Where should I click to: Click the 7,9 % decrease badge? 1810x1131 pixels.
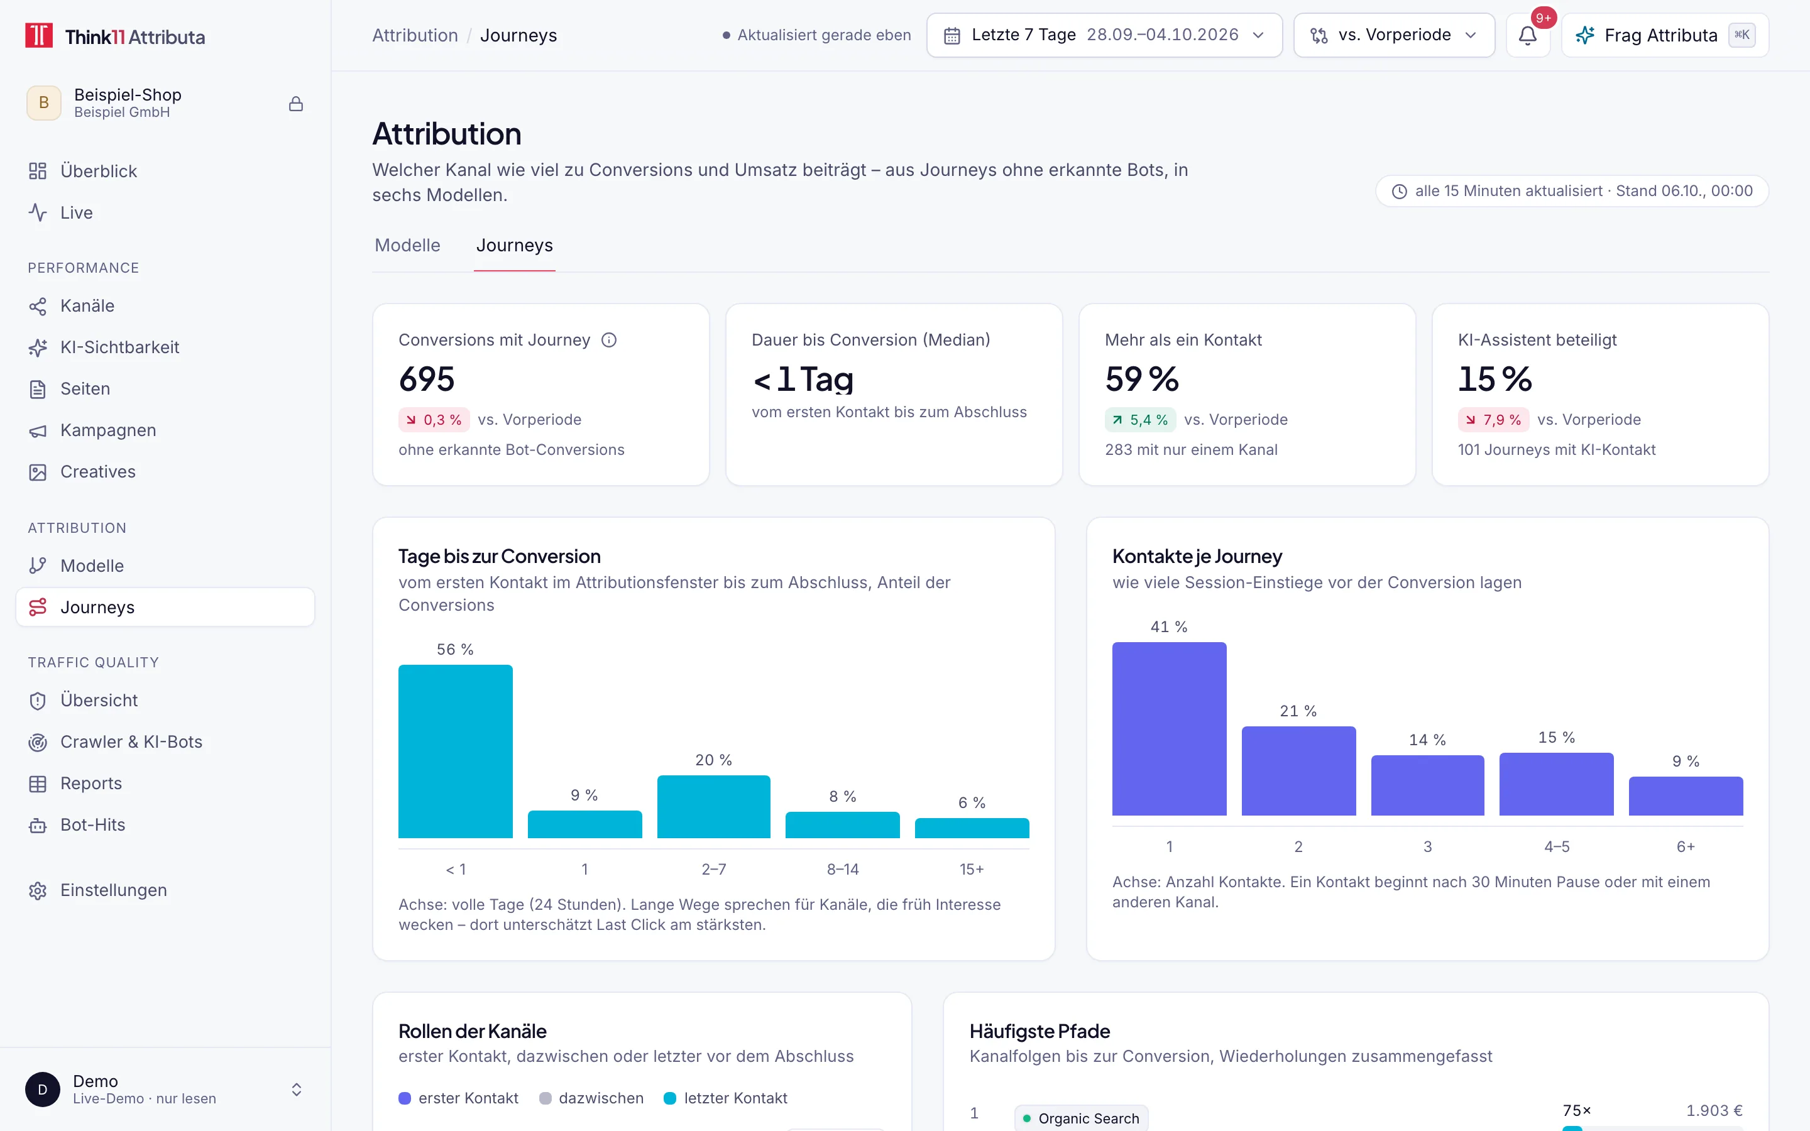[x=1493, y=420]
